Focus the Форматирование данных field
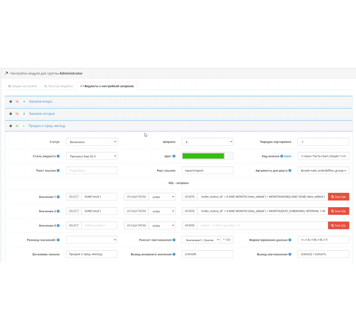 pos(323,240)
